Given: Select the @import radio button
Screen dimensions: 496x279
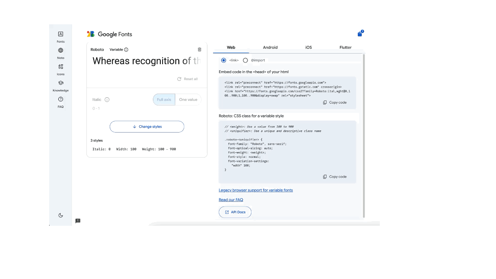Looking at the screenshot, I should [x=245, y=60].
